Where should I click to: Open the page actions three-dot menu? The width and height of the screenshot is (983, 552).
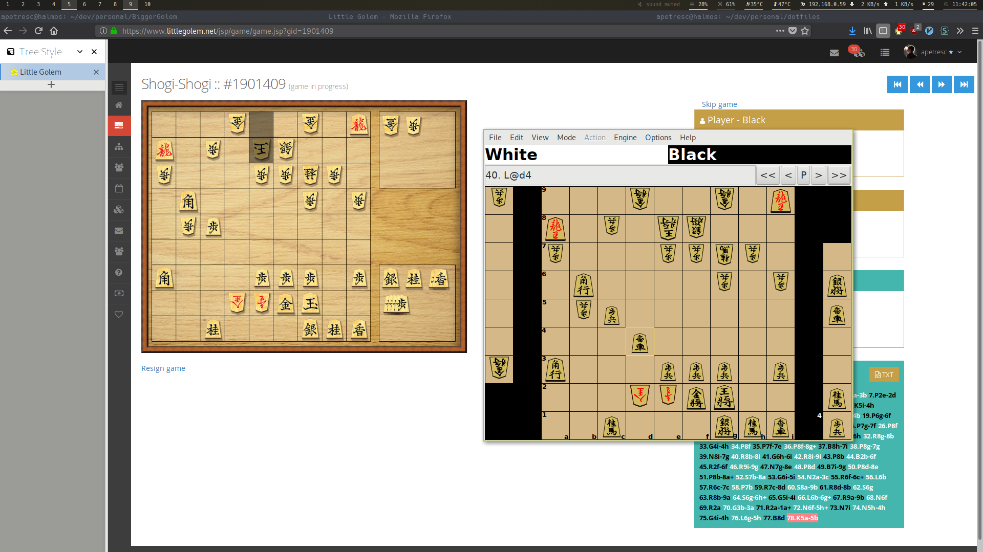point(780,31)
